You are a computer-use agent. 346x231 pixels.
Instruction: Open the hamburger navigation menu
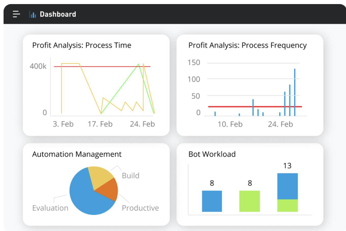pos(16,15)
